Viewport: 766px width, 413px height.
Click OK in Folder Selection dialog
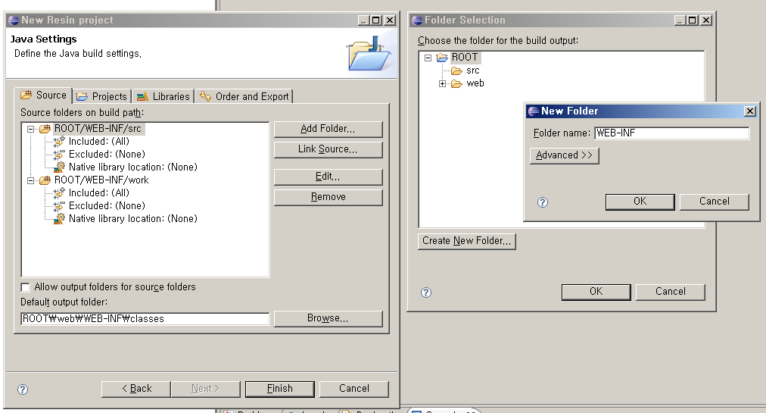click(596, 292)
